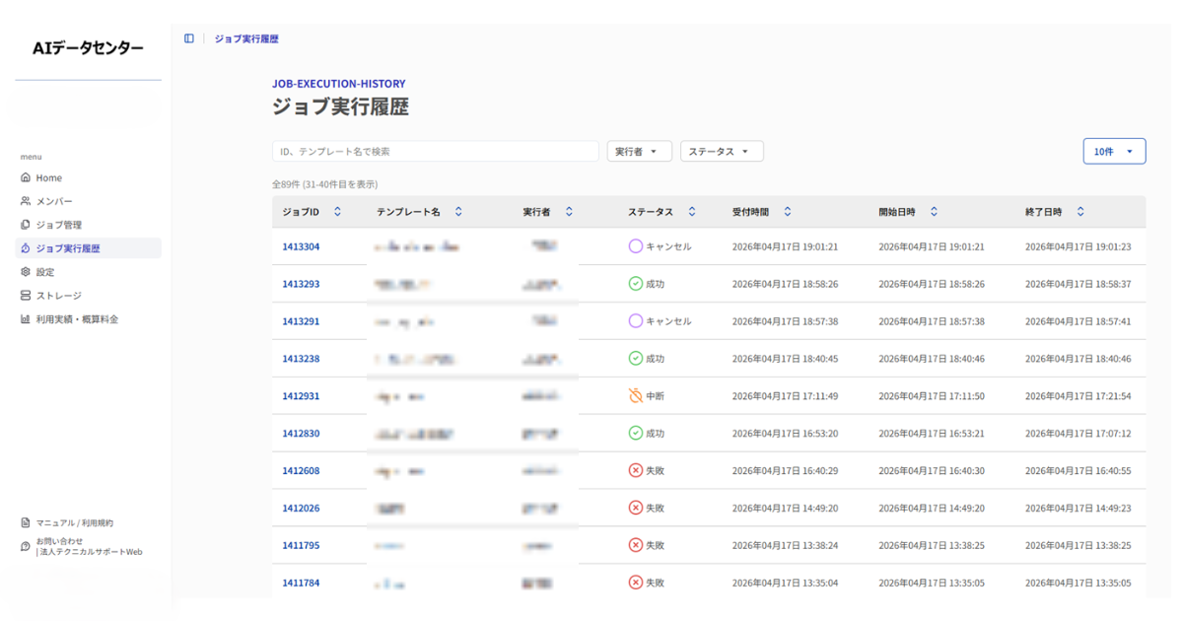Click 終了日時 2026年04月17日 18:58:37 cell
Screen dimensions: 1183x621
(1079, 284)
